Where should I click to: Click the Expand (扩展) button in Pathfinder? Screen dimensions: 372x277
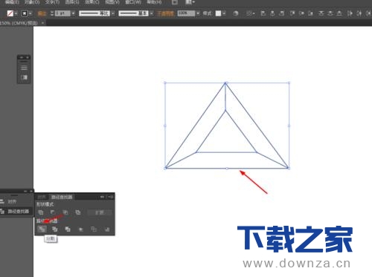click(100, 212)
